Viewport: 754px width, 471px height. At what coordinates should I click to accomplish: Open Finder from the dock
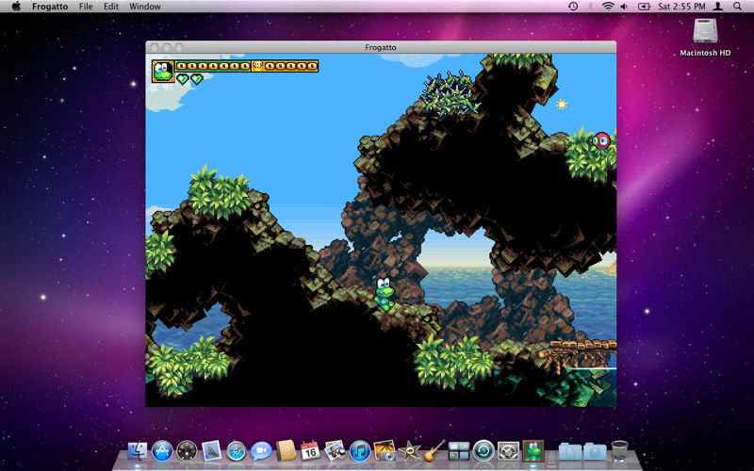point(138,451)
